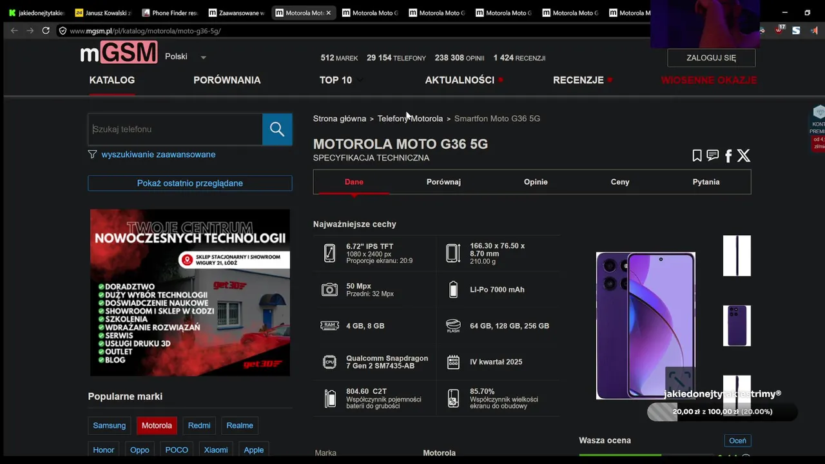
Task: Click the blue S extension icon
Action: click(x=796, y=30)
